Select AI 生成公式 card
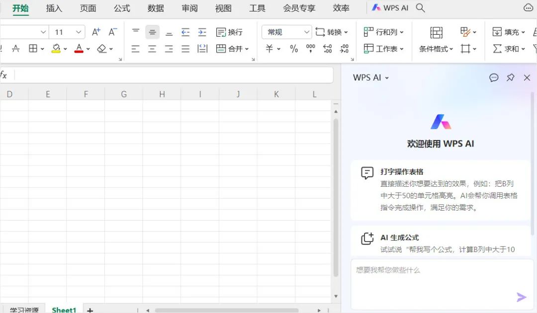Viewport: 537px width, 313px height. 441,241
